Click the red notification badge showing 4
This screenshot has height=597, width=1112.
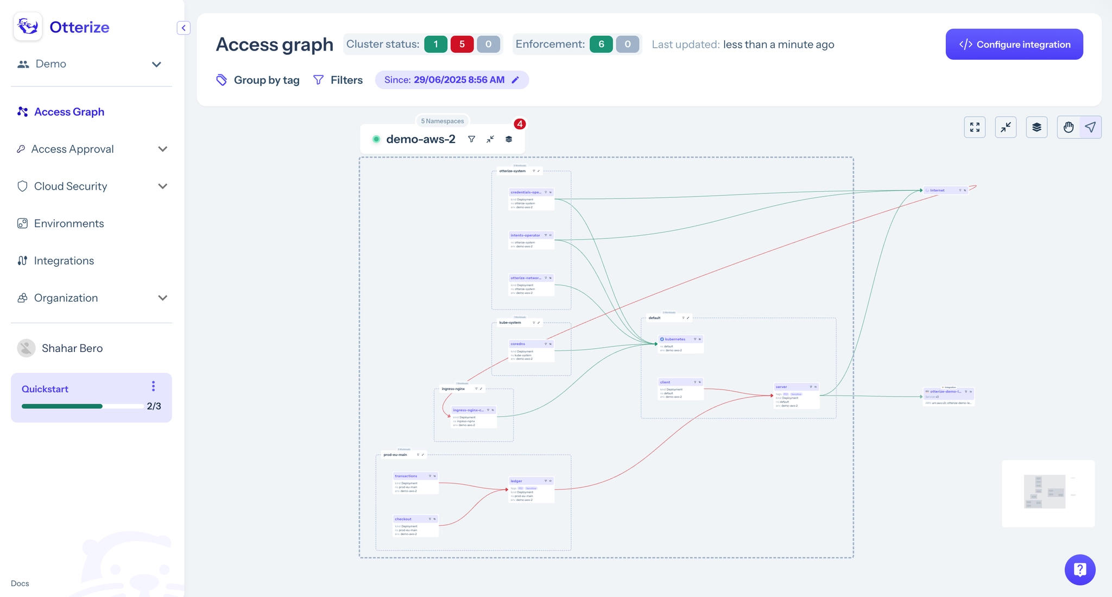point(520,124)
